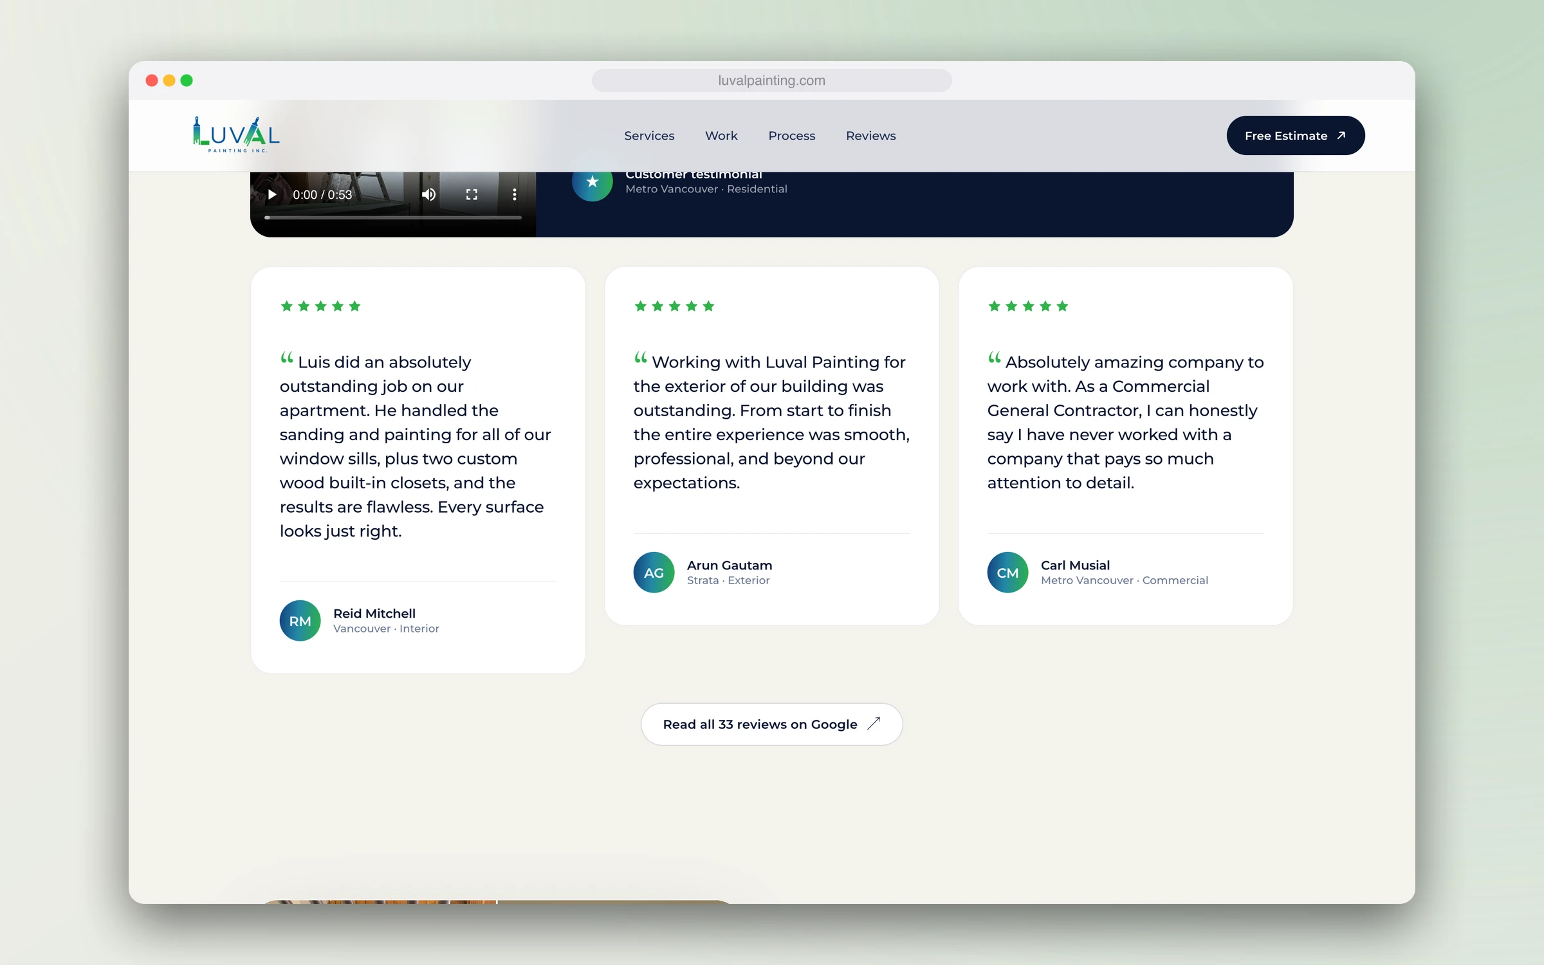Click the Free Estimate button
The height and width of the screenshot is (965, 1544).
click(x=1295, y=136)
